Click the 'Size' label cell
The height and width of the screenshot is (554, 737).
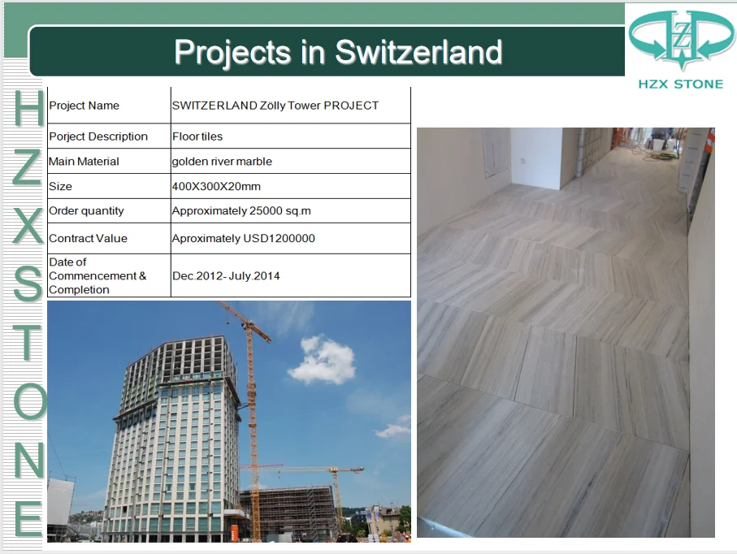[109, 186]
